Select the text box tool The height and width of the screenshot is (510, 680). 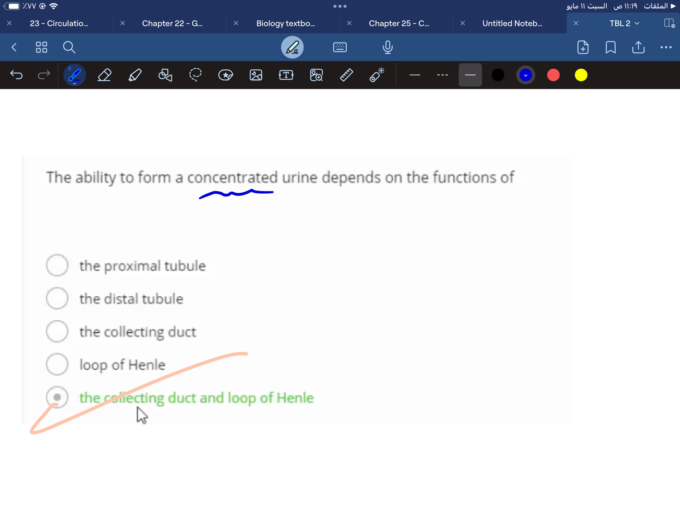(286, 75)
